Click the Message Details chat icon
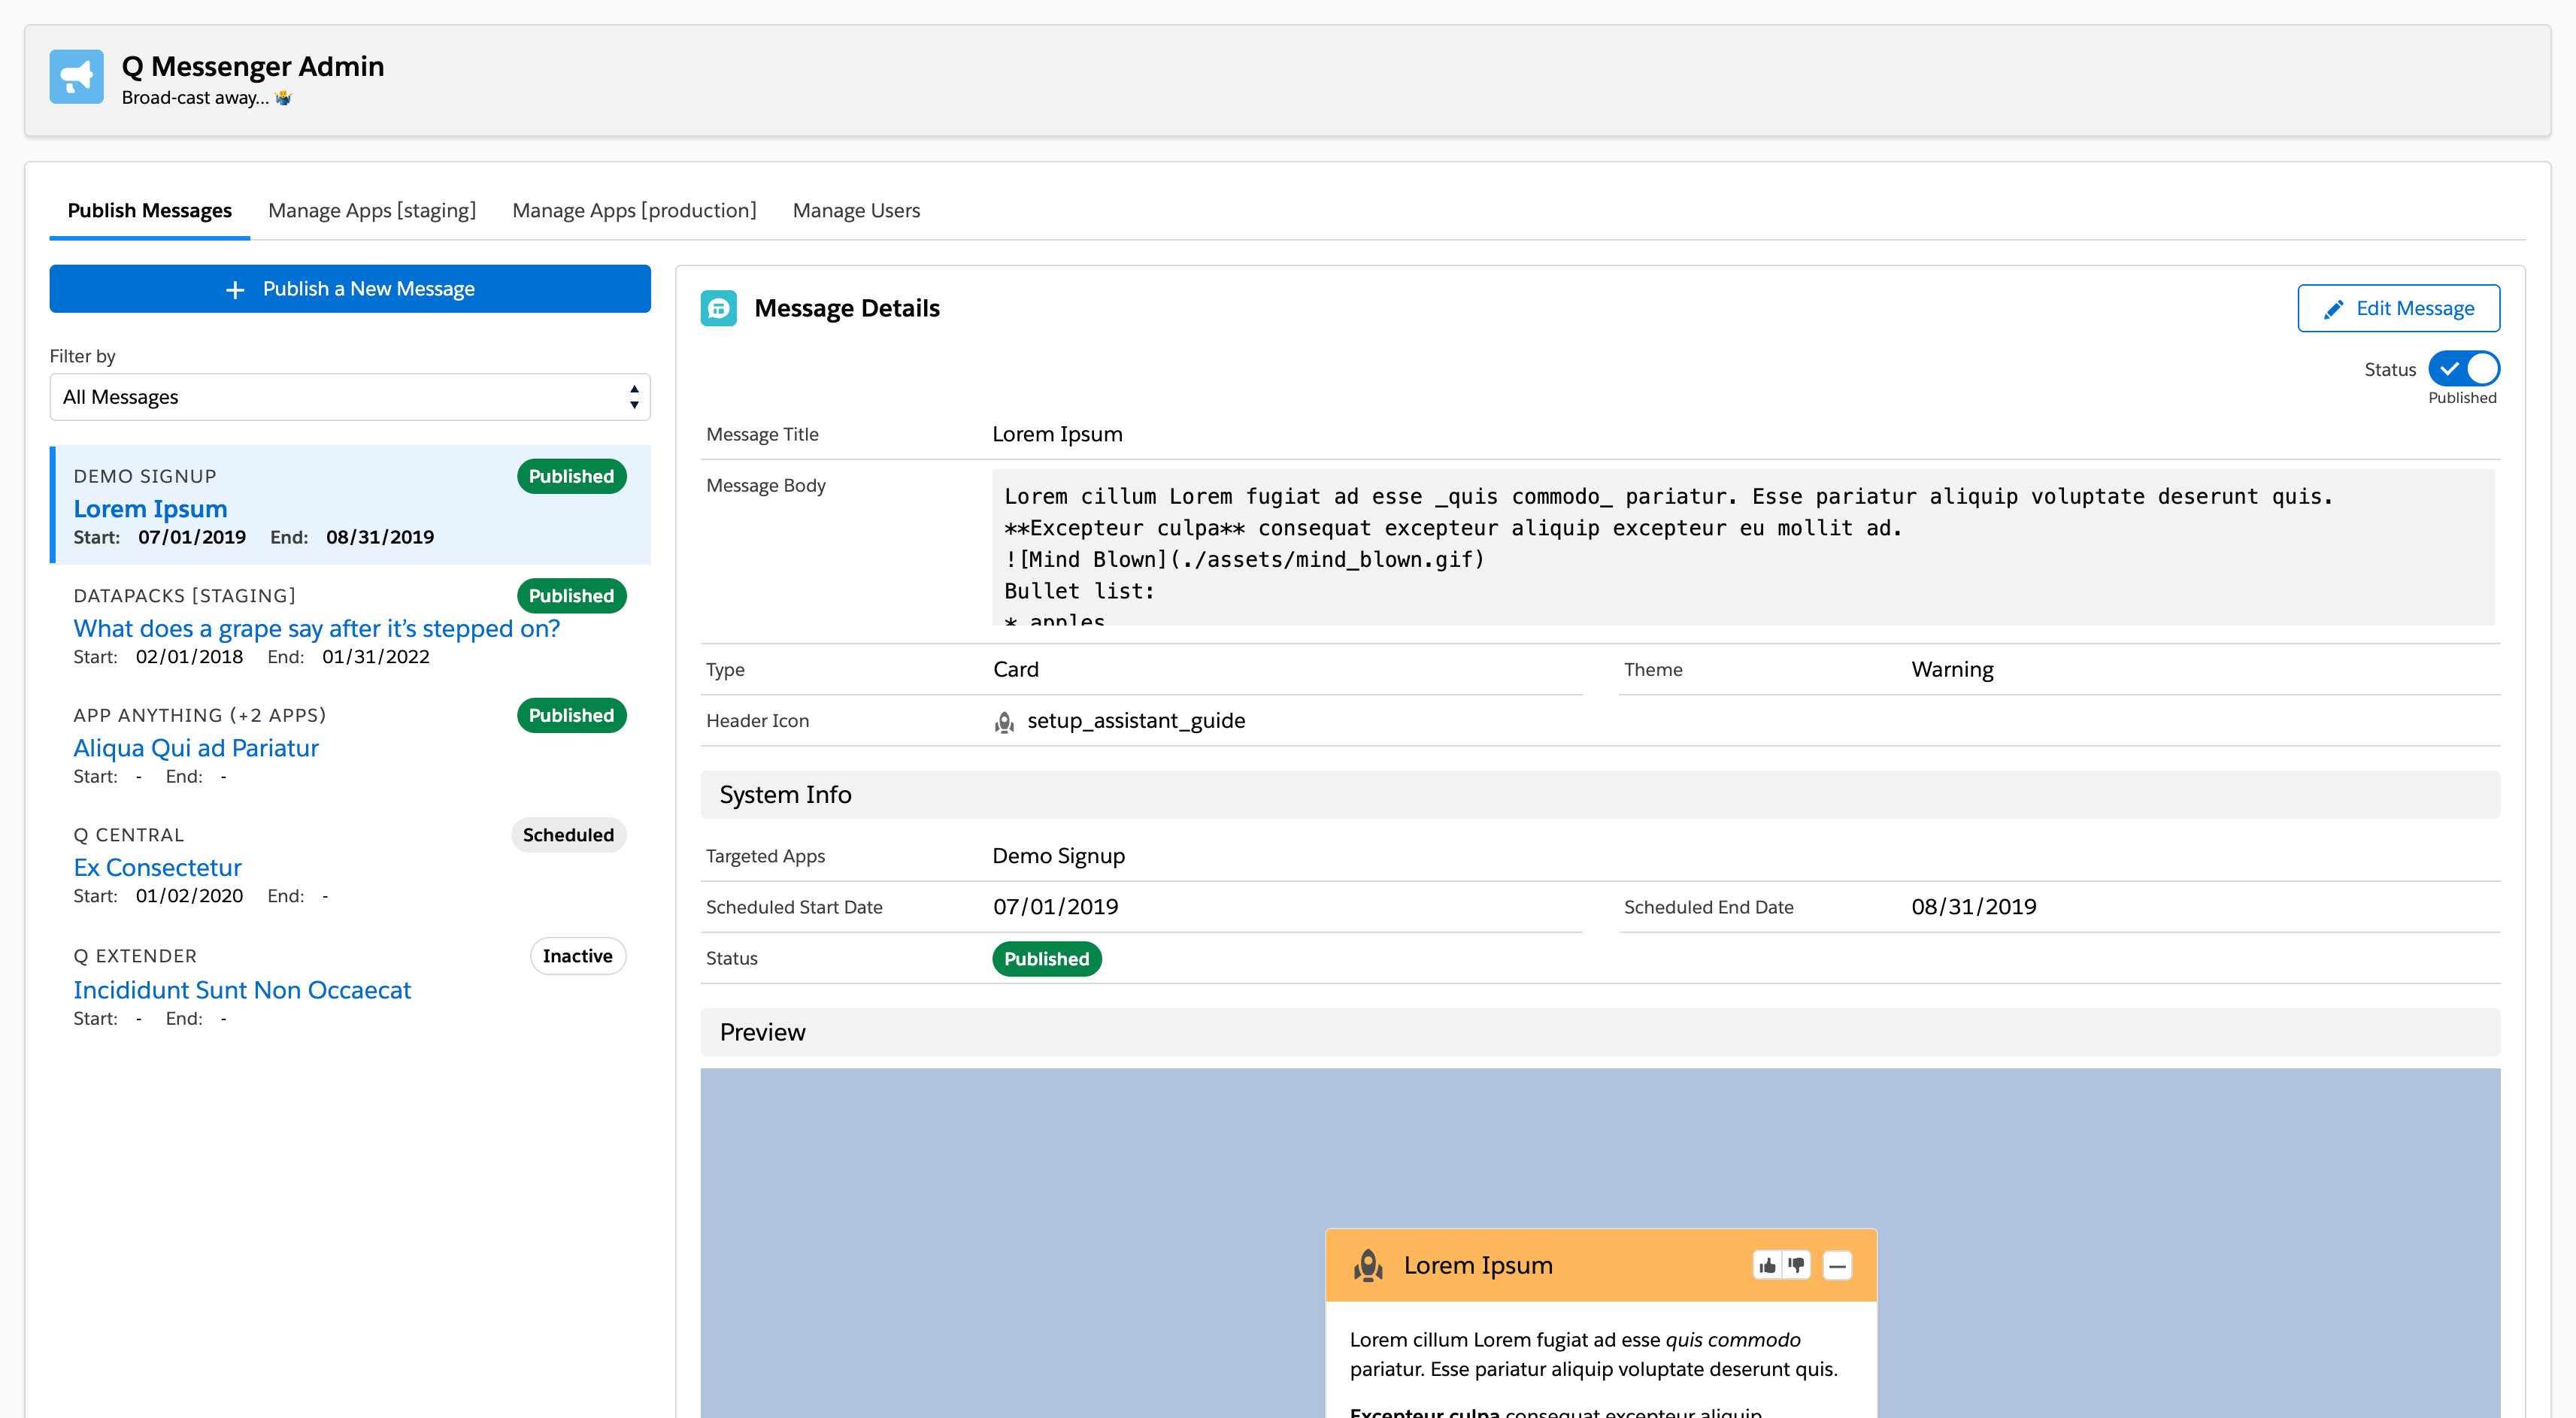This screenshot has width=2576, height=1418. (x=718, y=308)
